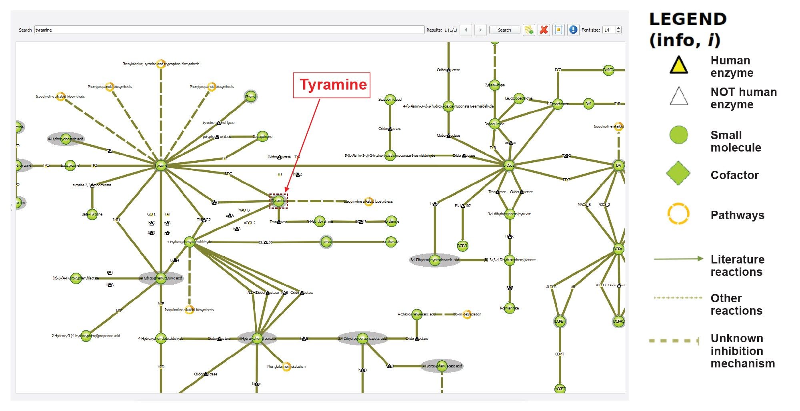
Task: Select the Rosmarinate node
Action: 510,308
